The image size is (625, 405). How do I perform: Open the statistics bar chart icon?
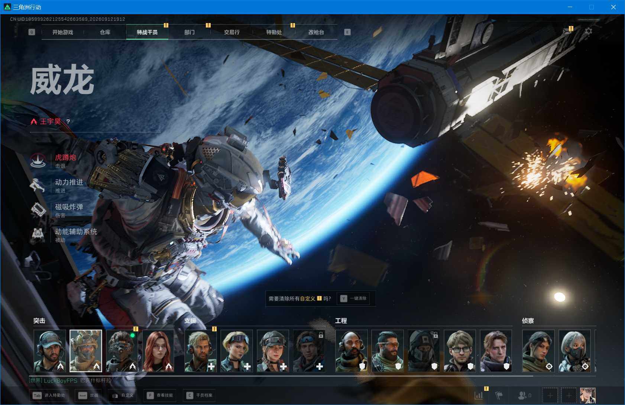click(x=479, y=395)
